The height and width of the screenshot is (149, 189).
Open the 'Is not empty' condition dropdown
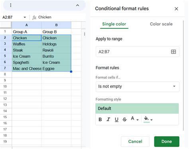pyautogui.click(x=138, y=87)
